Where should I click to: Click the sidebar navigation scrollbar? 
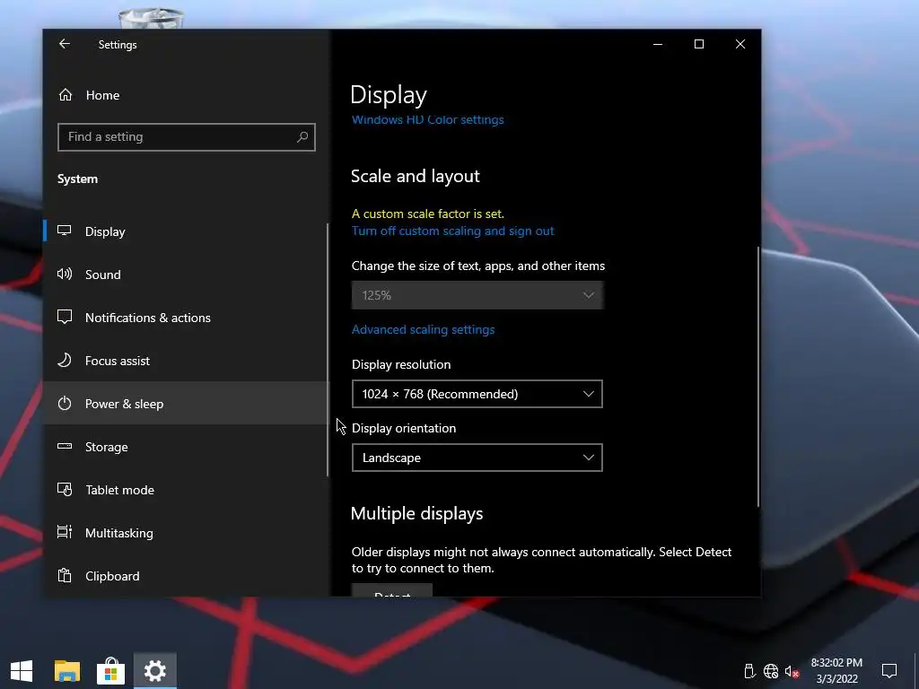pos(328,350)
